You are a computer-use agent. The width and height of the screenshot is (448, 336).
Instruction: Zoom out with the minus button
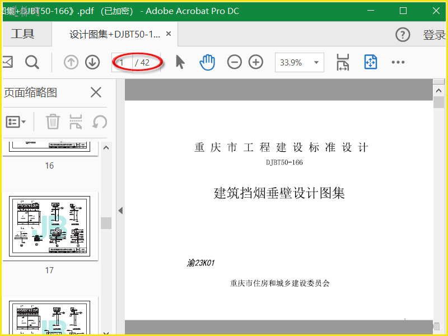pyautogui.click(x=234, y=62)
